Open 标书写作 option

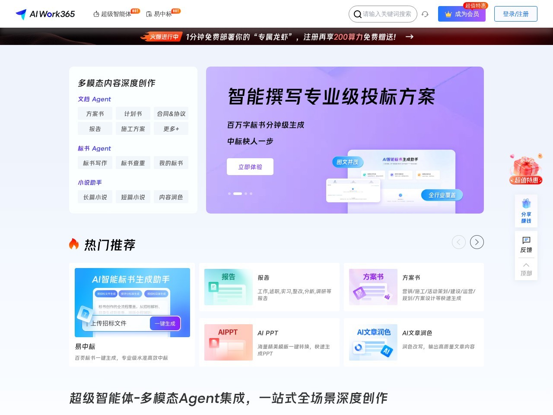pos(95,163)
